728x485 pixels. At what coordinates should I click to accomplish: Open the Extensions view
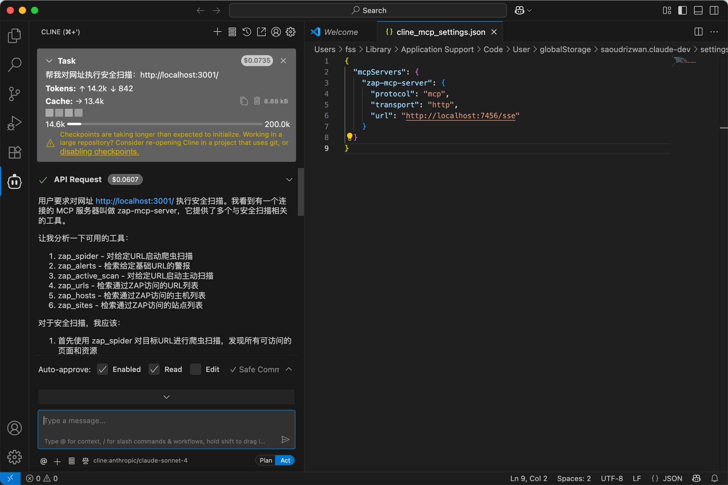14,152
